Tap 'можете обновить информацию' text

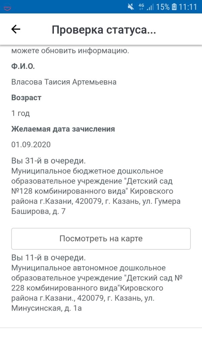[70, 51]
